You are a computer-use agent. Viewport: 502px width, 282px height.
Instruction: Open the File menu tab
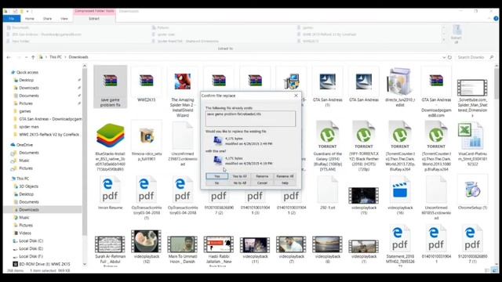12,19
